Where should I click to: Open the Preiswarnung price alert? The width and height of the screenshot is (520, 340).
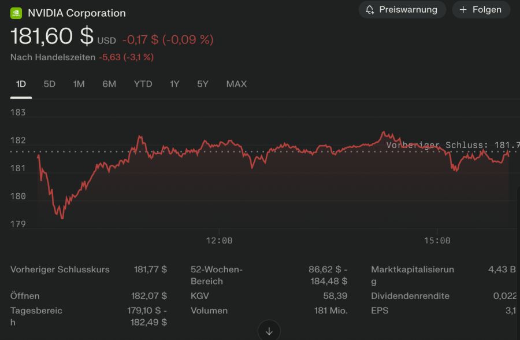coord(402,10)
